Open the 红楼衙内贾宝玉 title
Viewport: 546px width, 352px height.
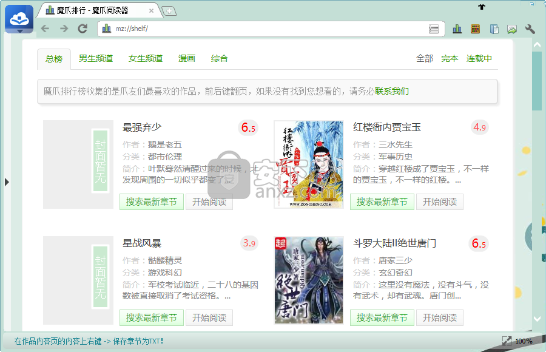point(387,127)
